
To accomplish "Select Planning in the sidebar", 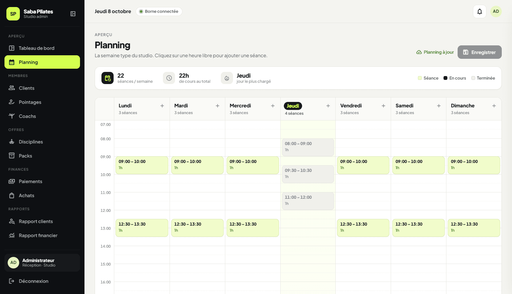I will 42,62.
